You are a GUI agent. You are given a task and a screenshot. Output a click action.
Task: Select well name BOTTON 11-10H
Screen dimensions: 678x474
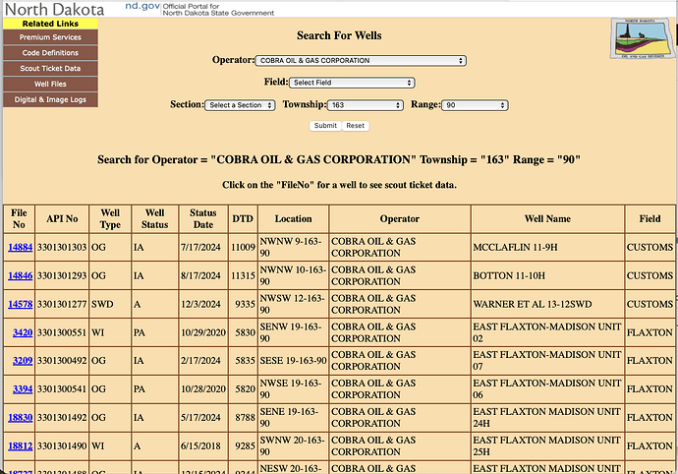pos(509,275)
